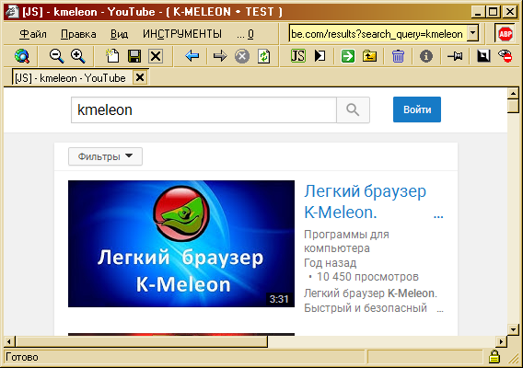Open the Вид menu
523x368 pixels.
pyautogui.click(x=119, y=34)
